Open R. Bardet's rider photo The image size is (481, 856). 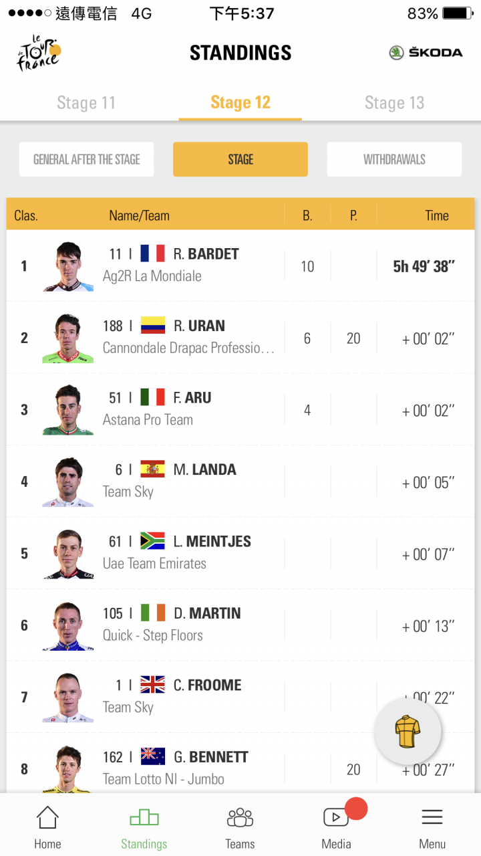[68, 266]
